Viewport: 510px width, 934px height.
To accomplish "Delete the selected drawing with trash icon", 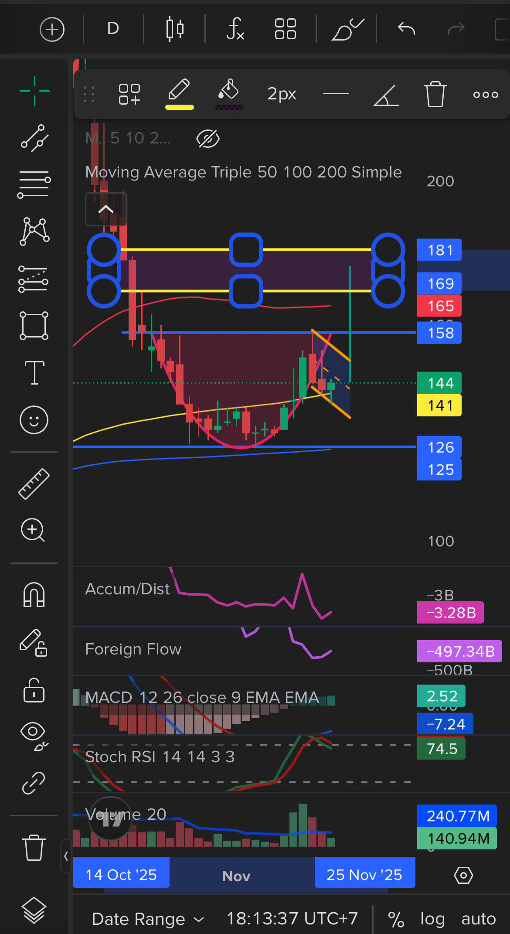I will pyautogui.click(x=435, y=94).
